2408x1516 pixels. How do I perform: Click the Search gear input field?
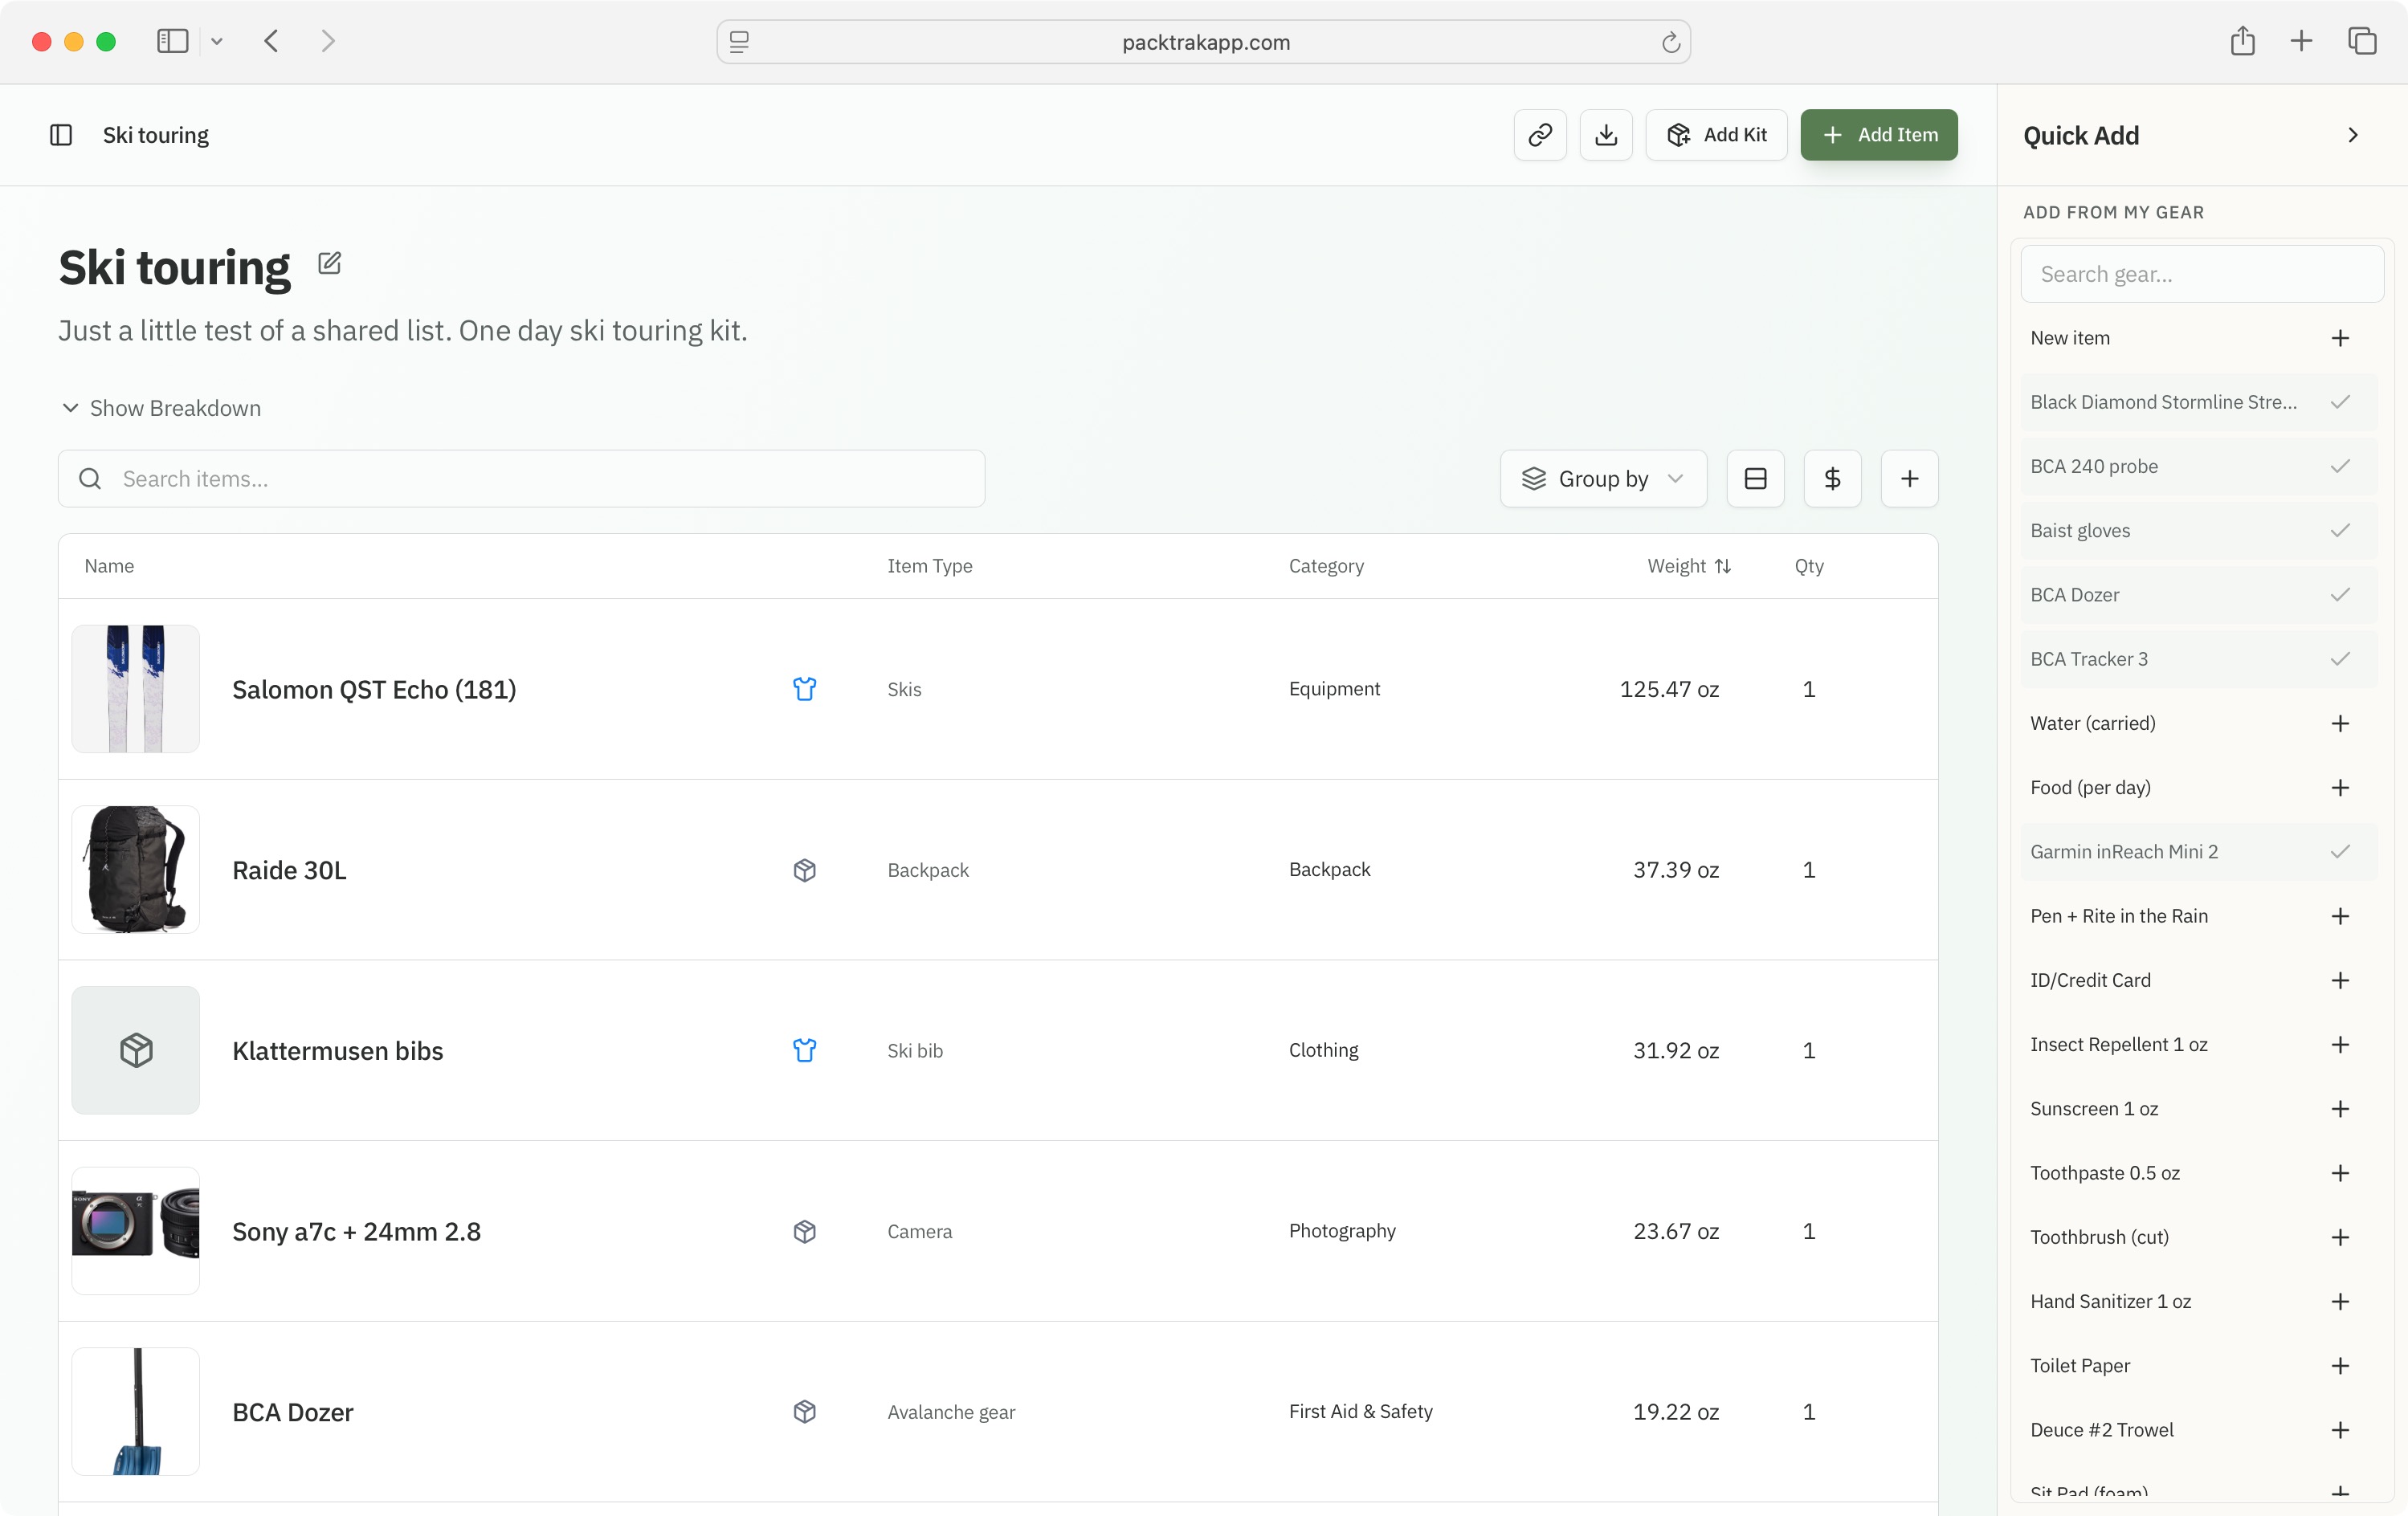(x=2201, y=274)
